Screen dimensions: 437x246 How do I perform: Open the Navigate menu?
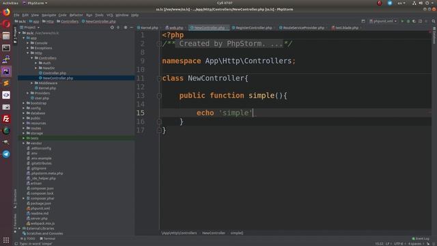coord(48,15)
